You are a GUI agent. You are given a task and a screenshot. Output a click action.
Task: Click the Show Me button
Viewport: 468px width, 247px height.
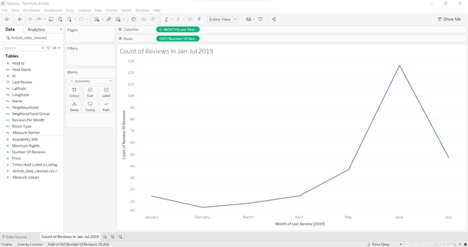(449, 19)
